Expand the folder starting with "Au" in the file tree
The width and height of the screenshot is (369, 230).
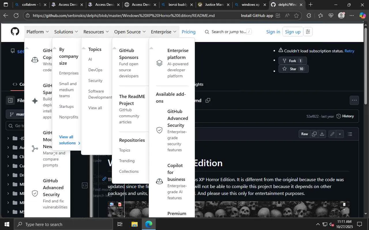click(x=8, y=147)
